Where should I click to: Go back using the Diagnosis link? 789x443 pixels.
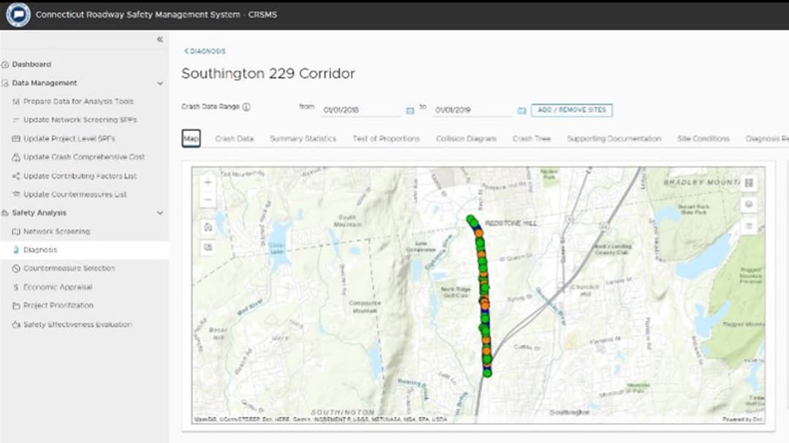pos(205,51)
